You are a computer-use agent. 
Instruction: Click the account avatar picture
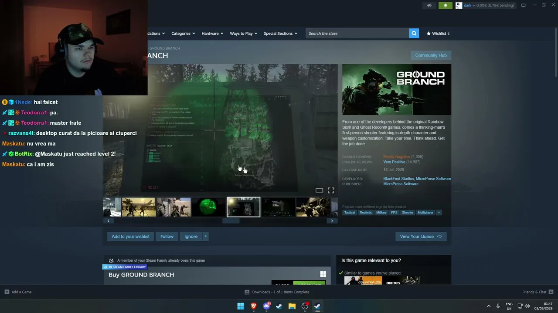tap(459, 5)
